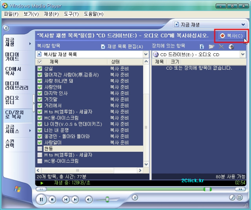Click the play indicator in status bar
The width and height of the screenshot is (251, 210).
(x=42, y=183)
